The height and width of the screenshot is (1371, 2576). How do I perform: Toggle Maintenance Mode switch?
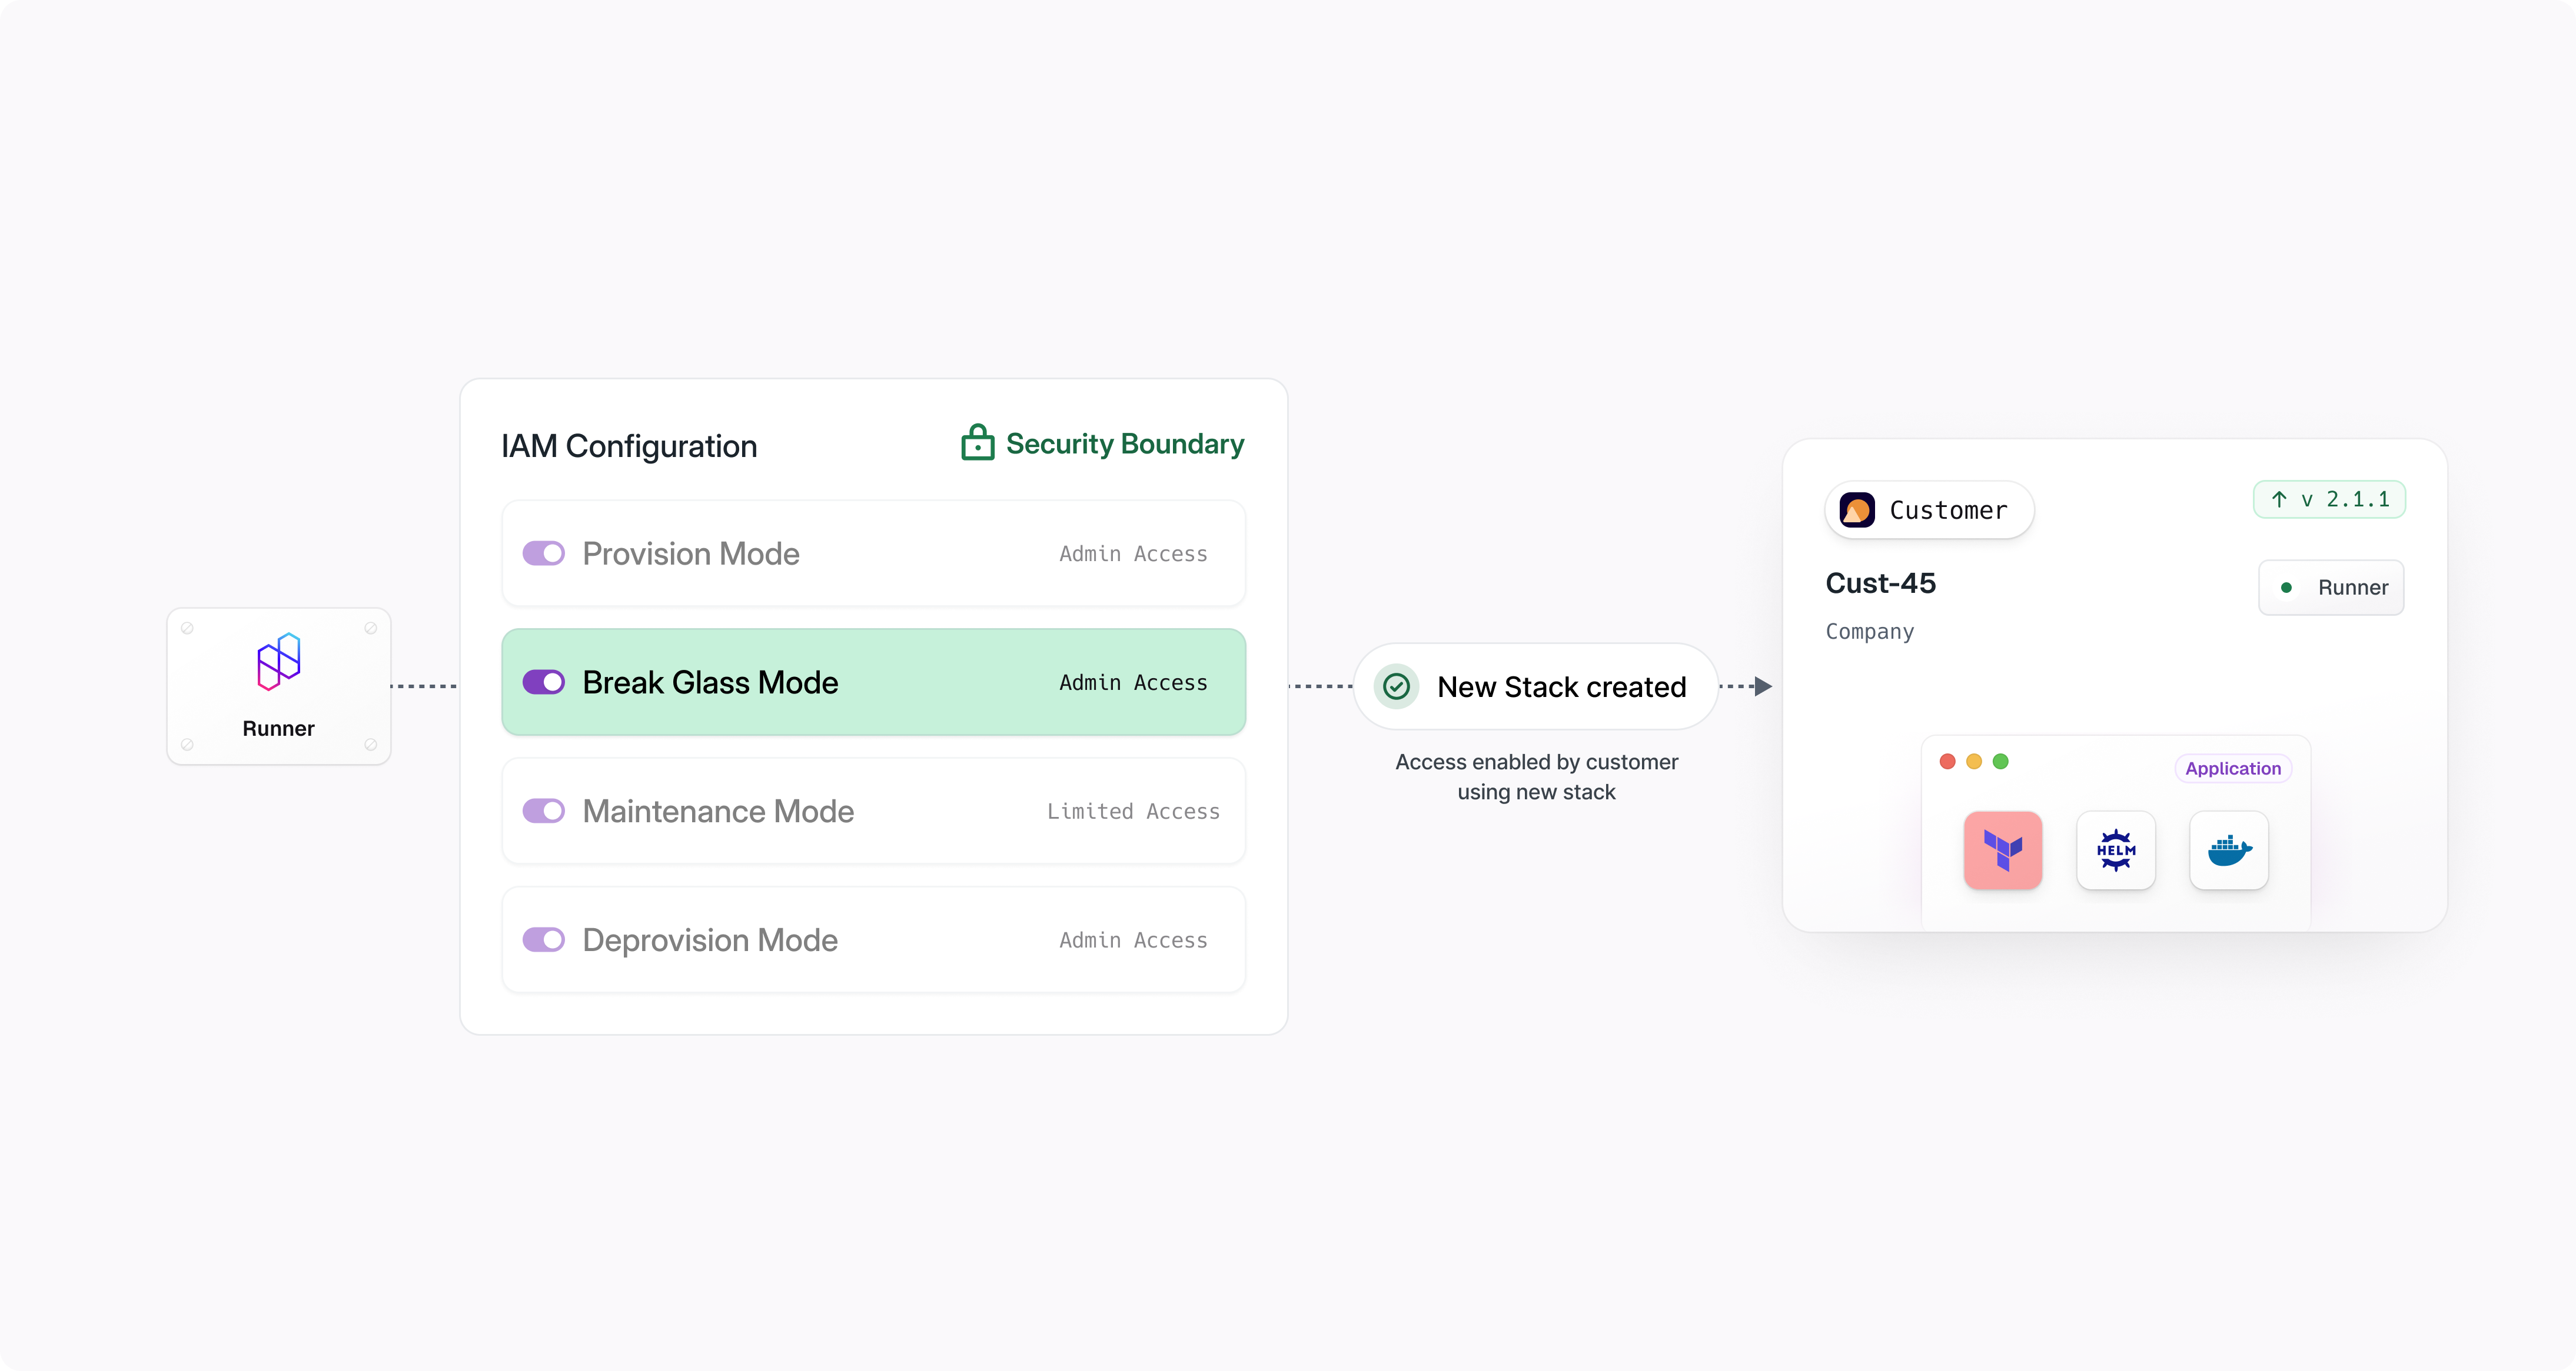pyautogui.click(x=544, y=812)
